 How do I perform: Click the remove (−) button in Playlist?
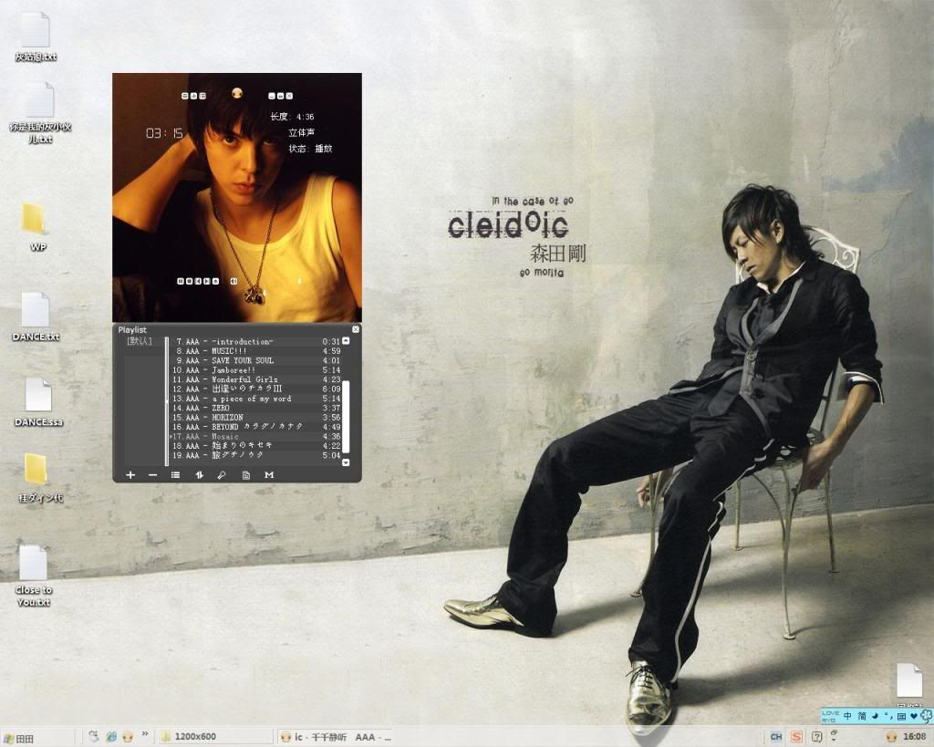152,475
